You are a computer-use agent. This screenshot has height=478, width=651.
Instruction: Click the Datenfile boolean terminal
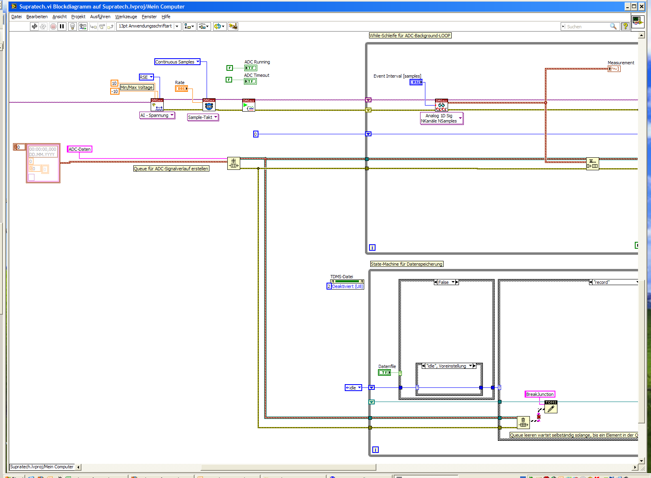click(x=384, y=372)
